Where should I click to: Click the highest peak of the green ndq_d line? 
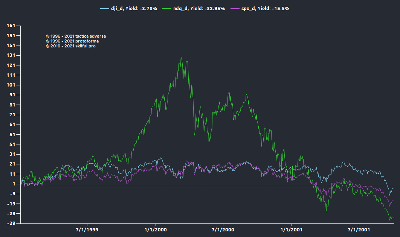181,58
